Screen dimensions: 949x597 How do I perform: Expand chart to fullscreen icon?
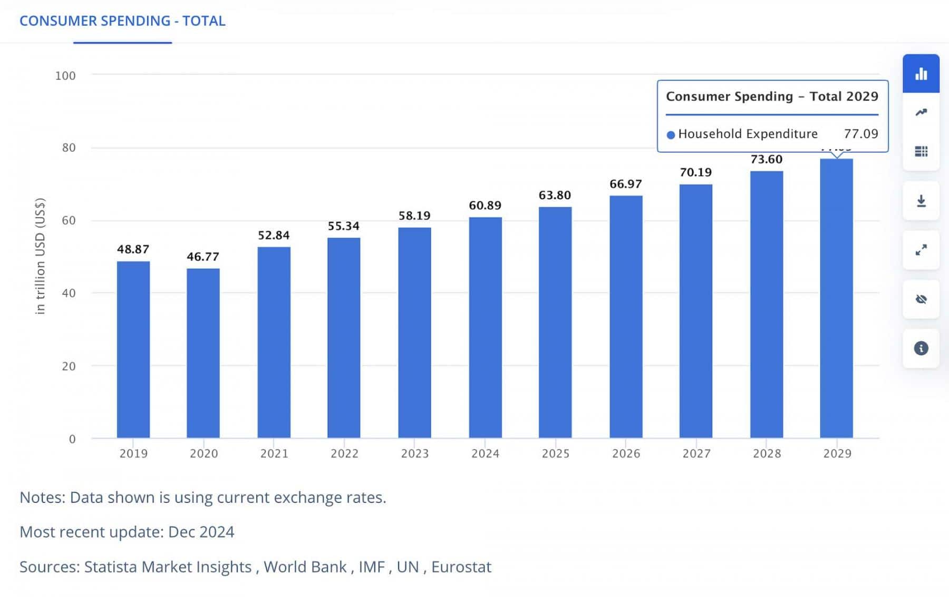click(921, 250)
